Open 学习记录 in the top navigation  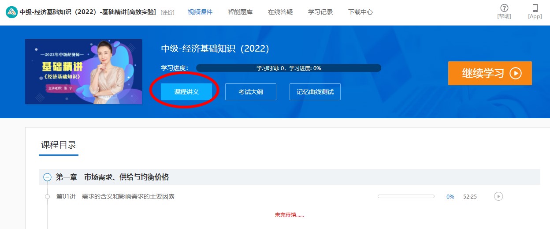click(320, 12)
